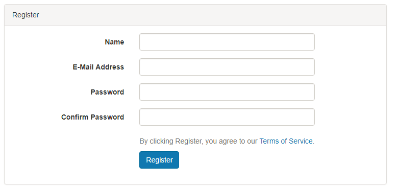Click into the Confirm Password field
398x187 pixels.
(227, 117)
